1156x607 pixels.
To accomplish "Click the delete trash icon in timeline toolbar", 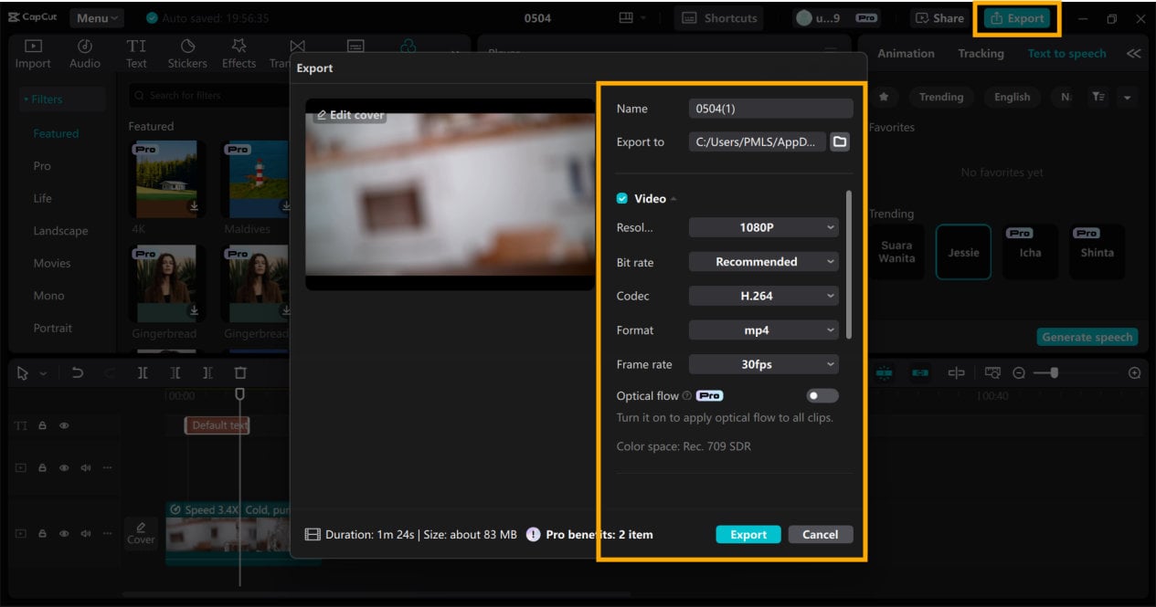I will (x=240, y=372).
